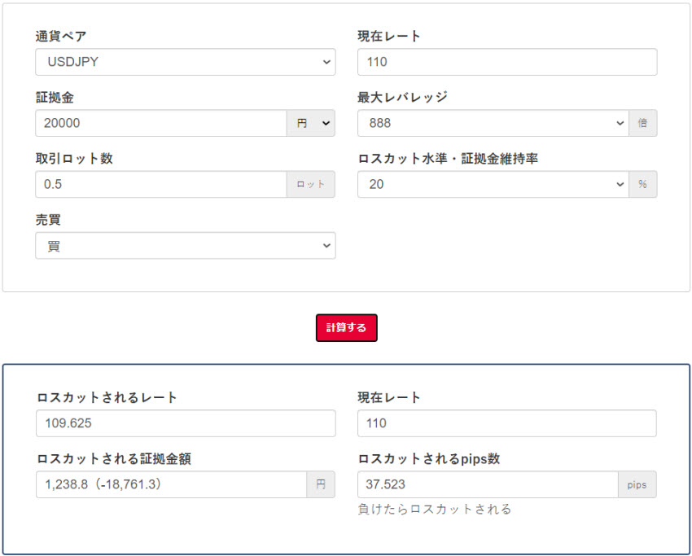Click the pips unit label in results

pyautogui.click(x=637, y=484)
